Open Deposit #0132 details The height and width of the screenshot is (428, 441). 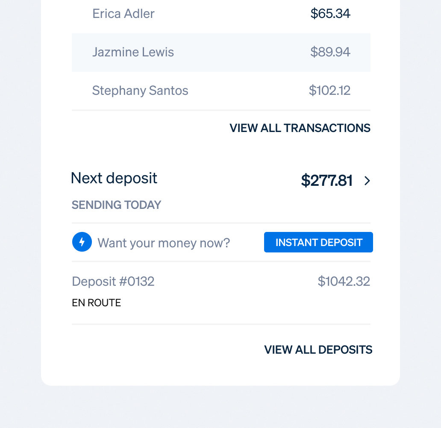coord(113,281)
